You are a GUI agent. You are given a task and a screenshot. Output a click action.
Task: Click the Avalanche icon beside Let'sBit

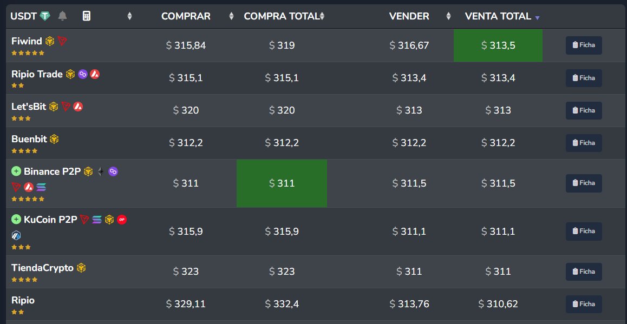(x=78, y=107)
